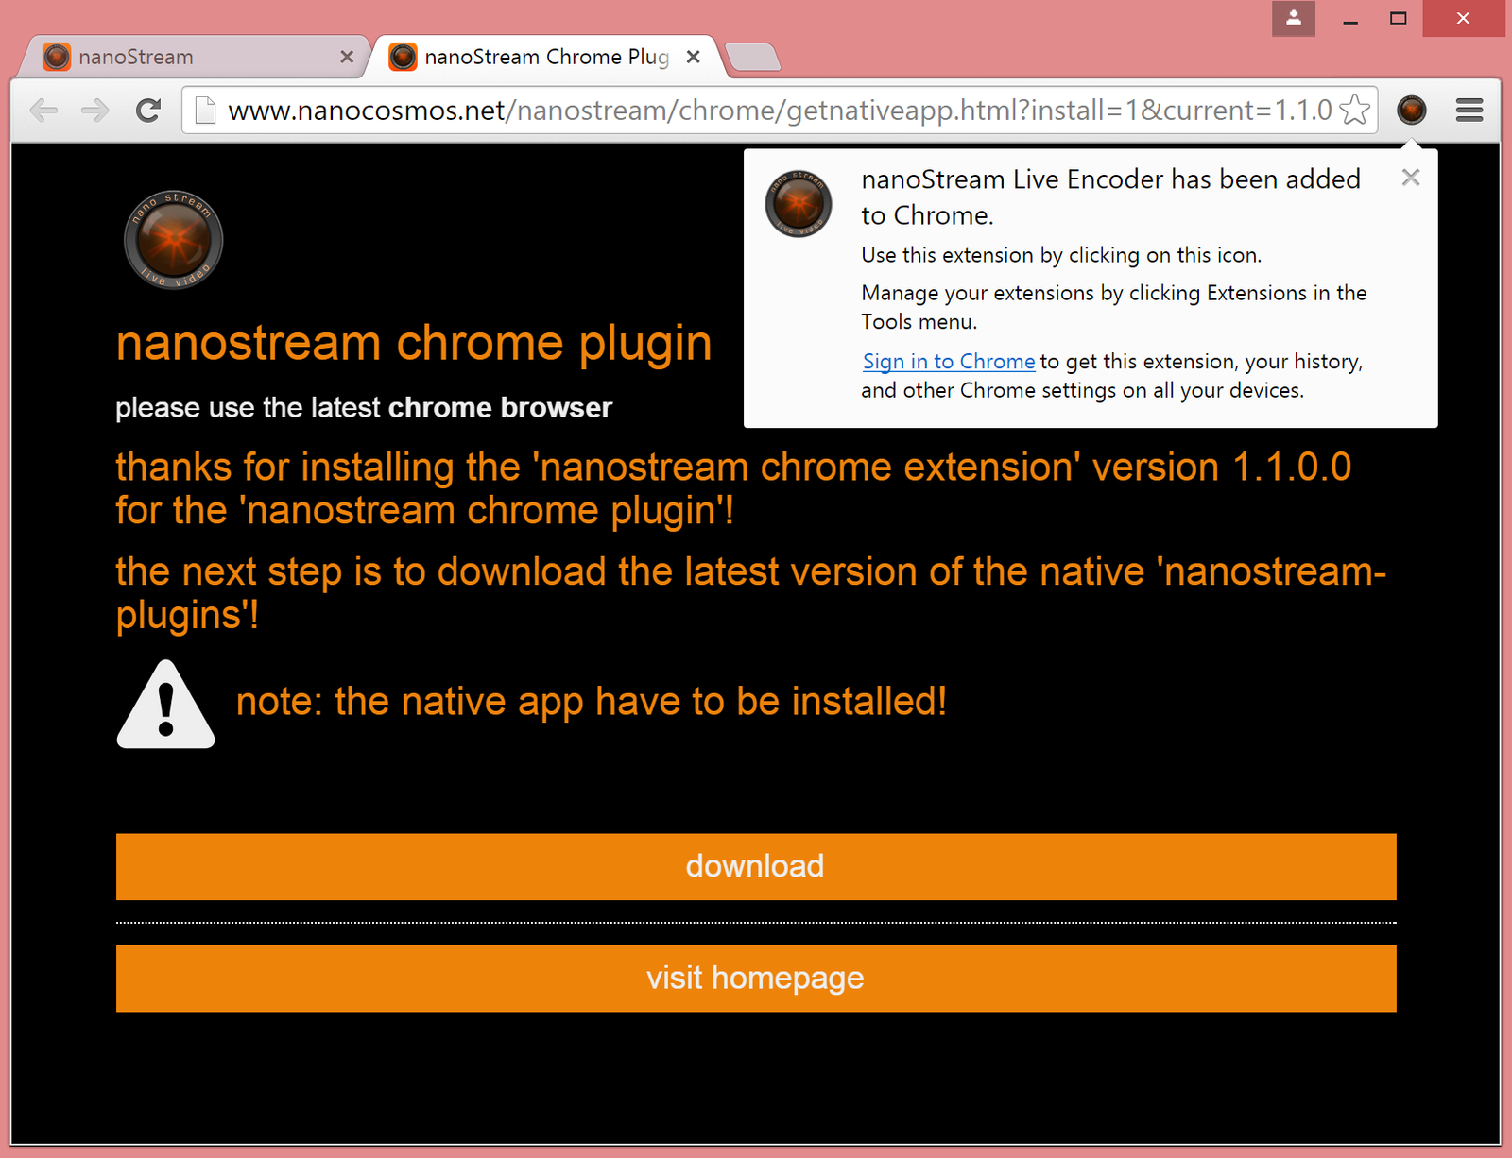Click the visit homepage button
The width and height of the screenshot is (1512, 1158).
point(755,978)
